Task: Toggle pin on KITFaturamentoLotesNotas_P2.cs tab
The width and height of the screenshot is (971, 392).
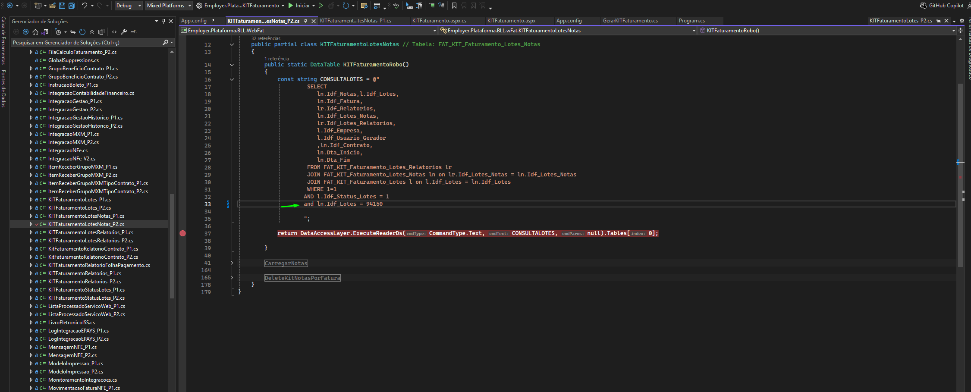Action: pos(305,21)
